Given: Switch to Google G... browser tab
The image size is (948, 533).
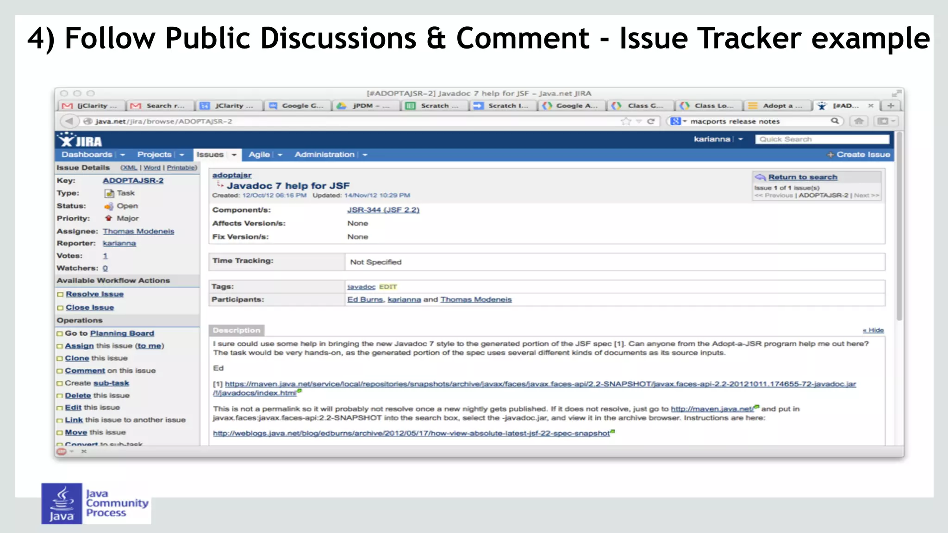Looking at the screenshot, I should [298, 106].
